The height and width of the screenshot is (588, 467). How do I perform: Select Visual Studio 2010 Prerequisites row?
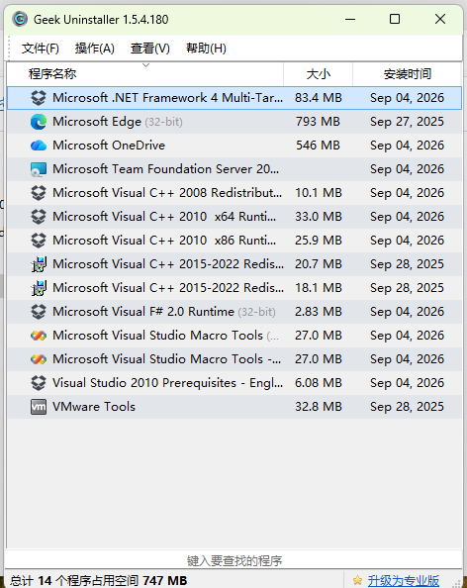(x=234, y=383)
